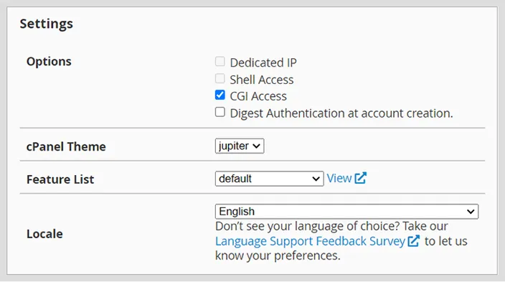Click the Options label

49,61
